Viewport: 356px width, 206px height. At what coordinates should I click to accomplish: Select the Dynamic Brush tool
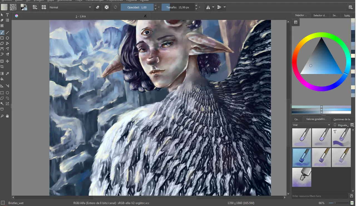(2, 54)
